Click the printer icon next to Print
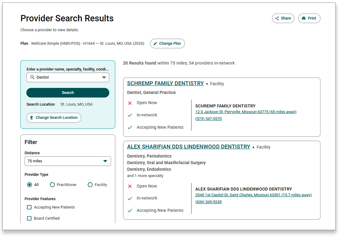345x237 pixels. click(x=304, y=18)
